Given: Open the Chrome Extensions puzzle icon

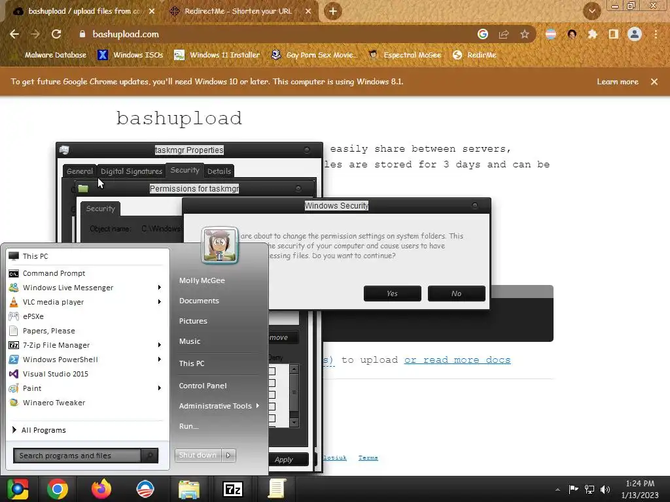Looking at the screenshot, I should point(593,34).
